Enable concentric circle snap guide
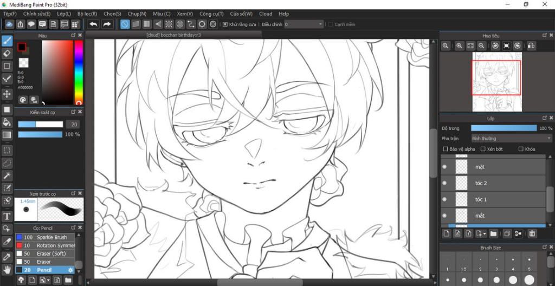The image size is (555, 286). point(180,24)
